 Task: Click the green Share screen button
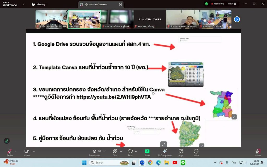[147, 152]
